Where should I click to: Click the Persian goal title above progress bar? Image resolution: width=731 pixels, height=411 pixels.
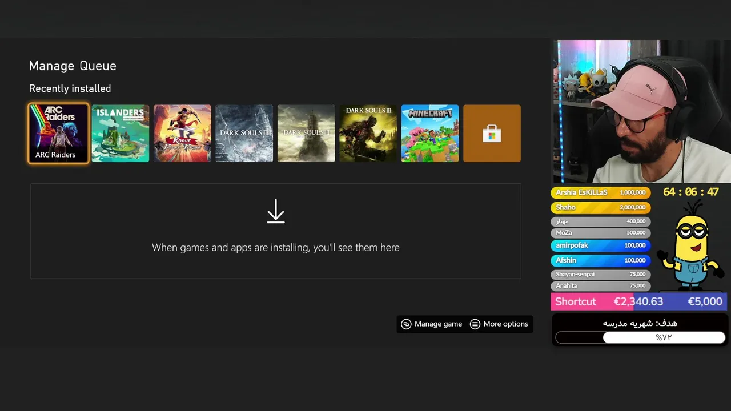point(640,323)
